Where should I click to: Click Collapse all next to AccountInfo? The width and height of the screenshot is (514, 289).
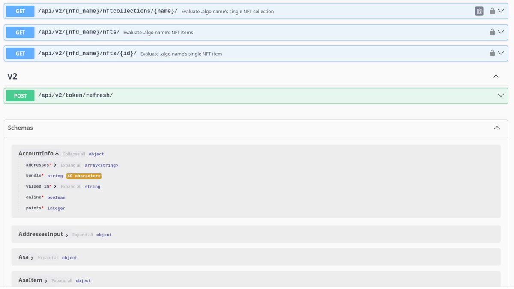[x=74, y=154]
